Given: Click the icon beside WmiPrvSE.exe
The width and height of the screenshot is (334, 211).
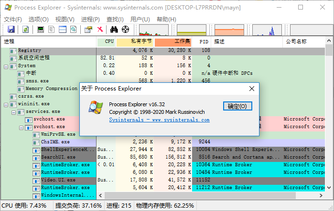Looking at the screenshot, I should click(x=36, y=135).
